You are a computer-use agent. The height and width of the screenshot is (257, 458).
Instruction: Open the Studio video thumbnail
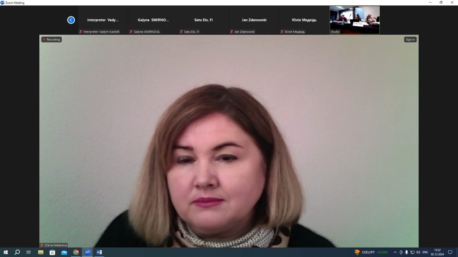point(354,20)
